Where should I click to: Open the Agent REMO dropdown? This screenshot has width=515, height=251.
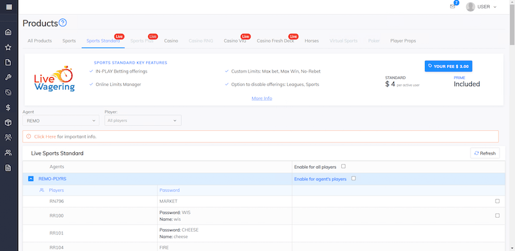[61, 121]
